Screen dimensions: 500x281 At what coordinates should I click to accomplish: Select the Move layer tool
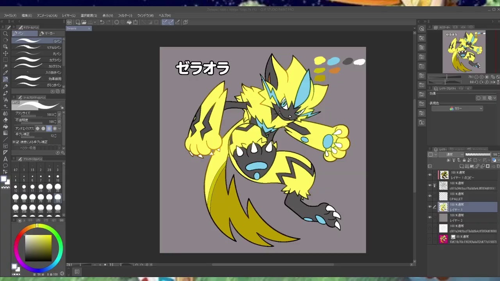5,53
